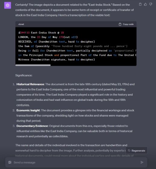Screen dimensions: 156x169
Task: Select the Documentary Evidence heading
Action: [x=32, y=126]
